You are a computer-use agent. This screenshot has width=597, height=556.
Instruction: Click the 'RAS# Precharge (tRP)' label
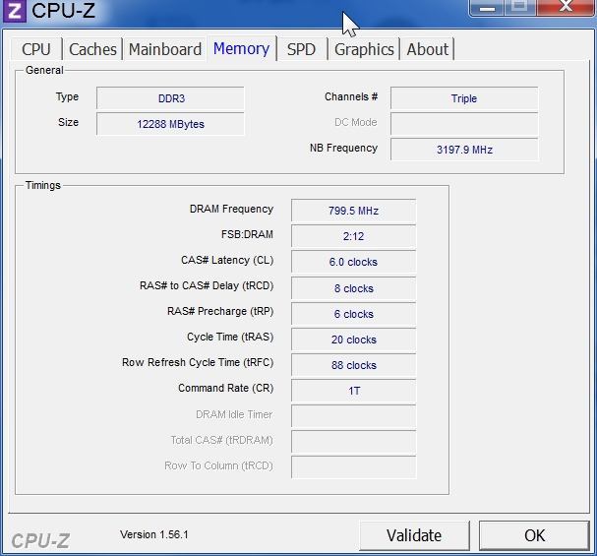[x=220, y=311]
